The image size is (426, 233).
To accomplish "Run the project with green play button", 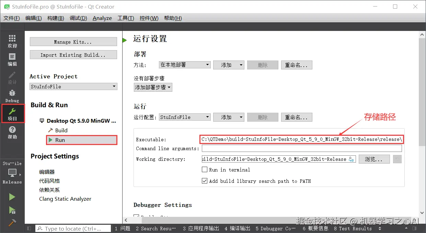I will 12,197.
